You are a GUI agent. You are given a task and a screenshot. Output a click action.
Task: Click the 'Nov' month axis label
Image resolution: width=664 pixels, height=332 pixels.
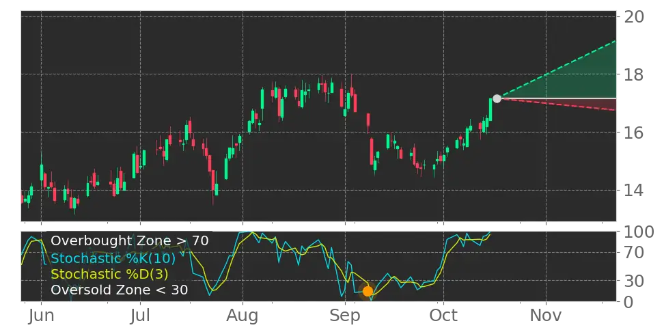546,316
